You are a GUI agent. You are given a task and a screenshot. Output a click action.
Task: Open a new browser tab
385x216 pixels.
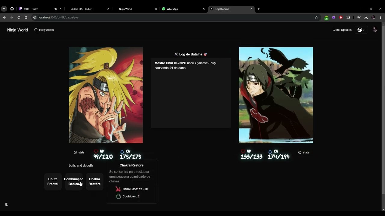[259, 9]
